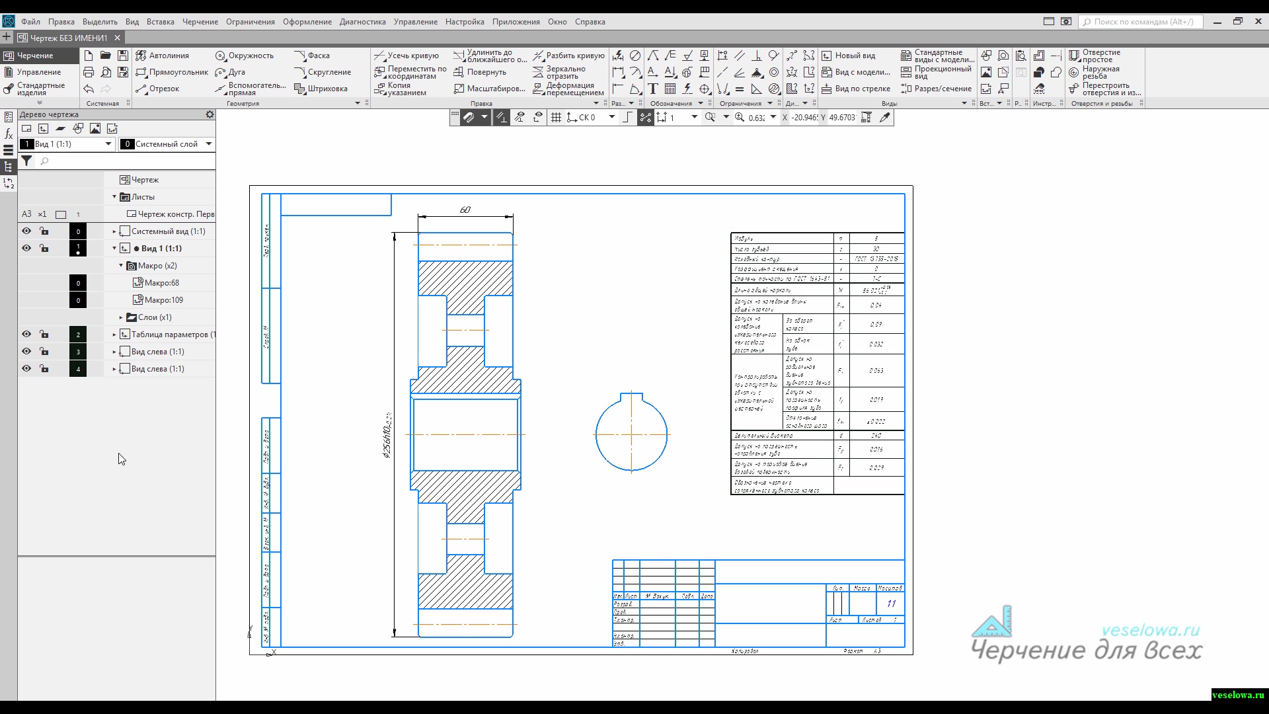
Task: Apply the Фаска chamfer tool
Action: (x=312, y=56)
